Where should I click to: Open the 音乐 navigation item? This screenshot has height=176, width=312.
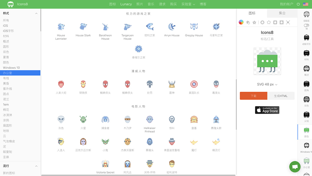151,4
